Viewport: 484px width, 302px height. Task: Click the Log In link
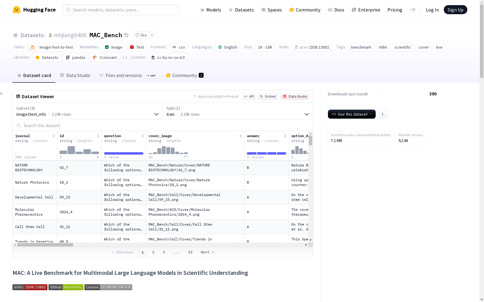(x=432, y=10)
